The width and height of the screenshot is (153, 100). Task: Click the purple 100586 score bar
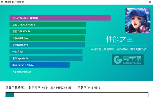(x=60, y=18)
